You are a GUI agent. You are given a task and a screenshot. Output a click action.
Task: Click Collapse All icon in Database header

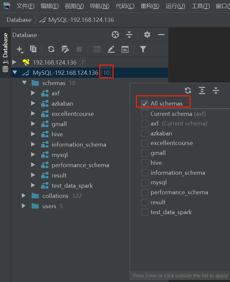(129, 34)
